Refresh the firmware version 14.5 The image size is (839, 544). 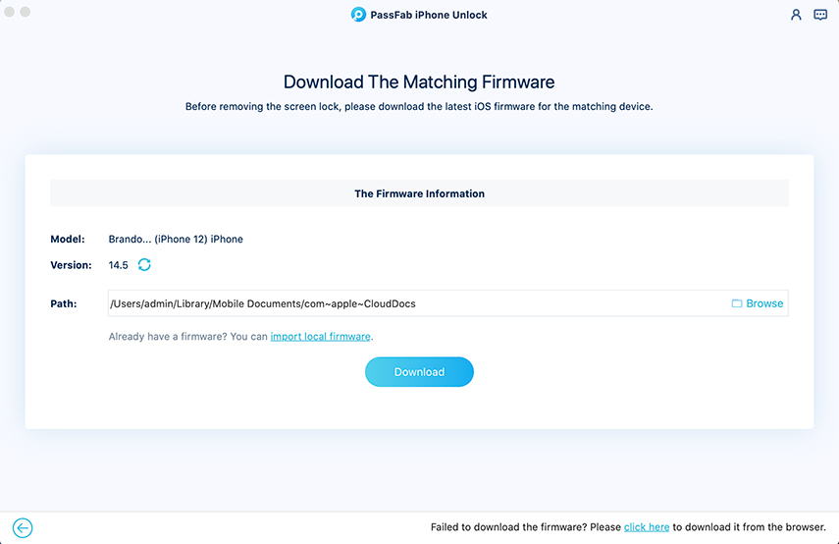pos(144,265)
